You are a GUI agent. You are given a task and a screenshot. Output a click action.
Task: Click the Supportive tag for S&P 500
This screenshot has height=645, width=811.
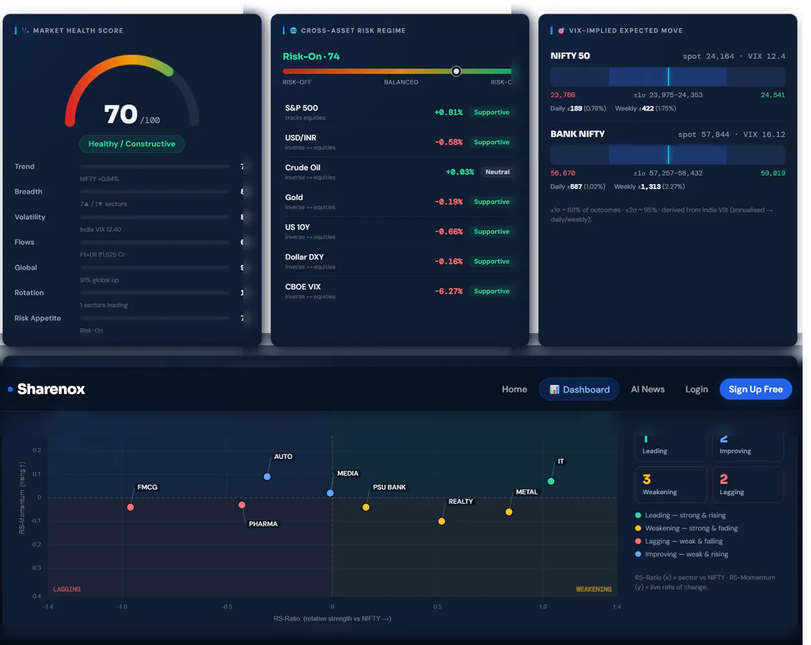click(x=492, y=112)
